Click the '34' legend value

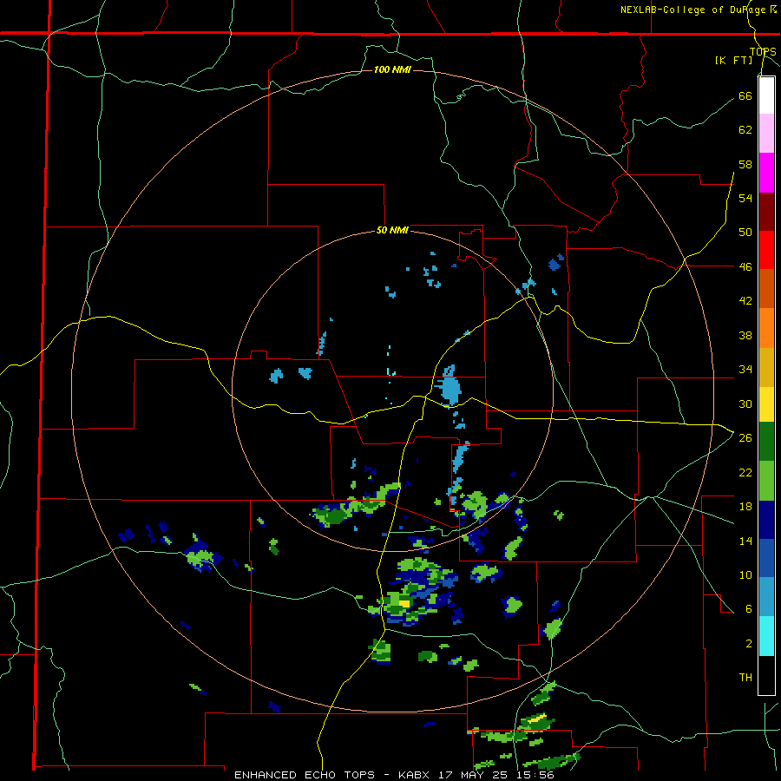(745, 369)
